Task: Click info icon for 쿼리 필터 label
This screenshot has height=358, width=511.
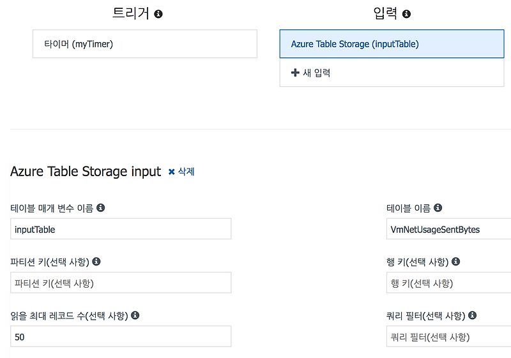Action: pyautogui.click(x=473, y=315)
